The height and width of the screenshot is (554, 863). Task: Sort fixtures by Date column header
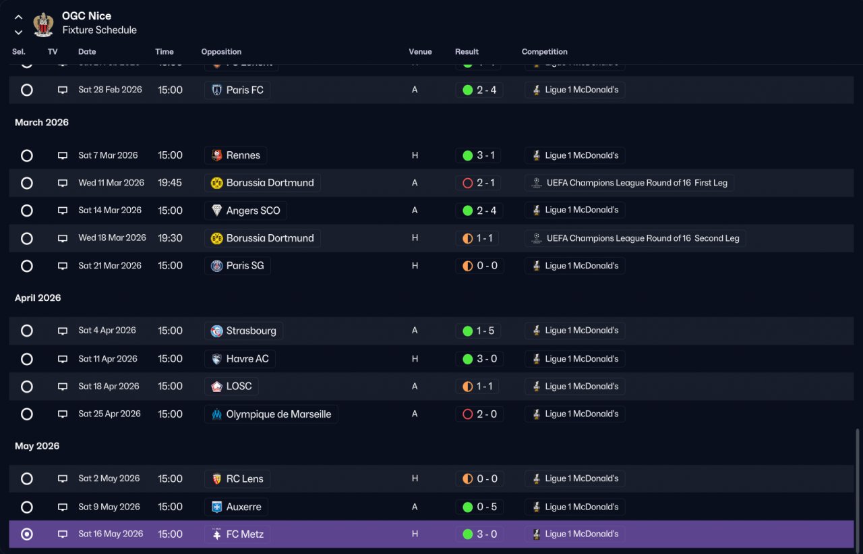point(87,52)
